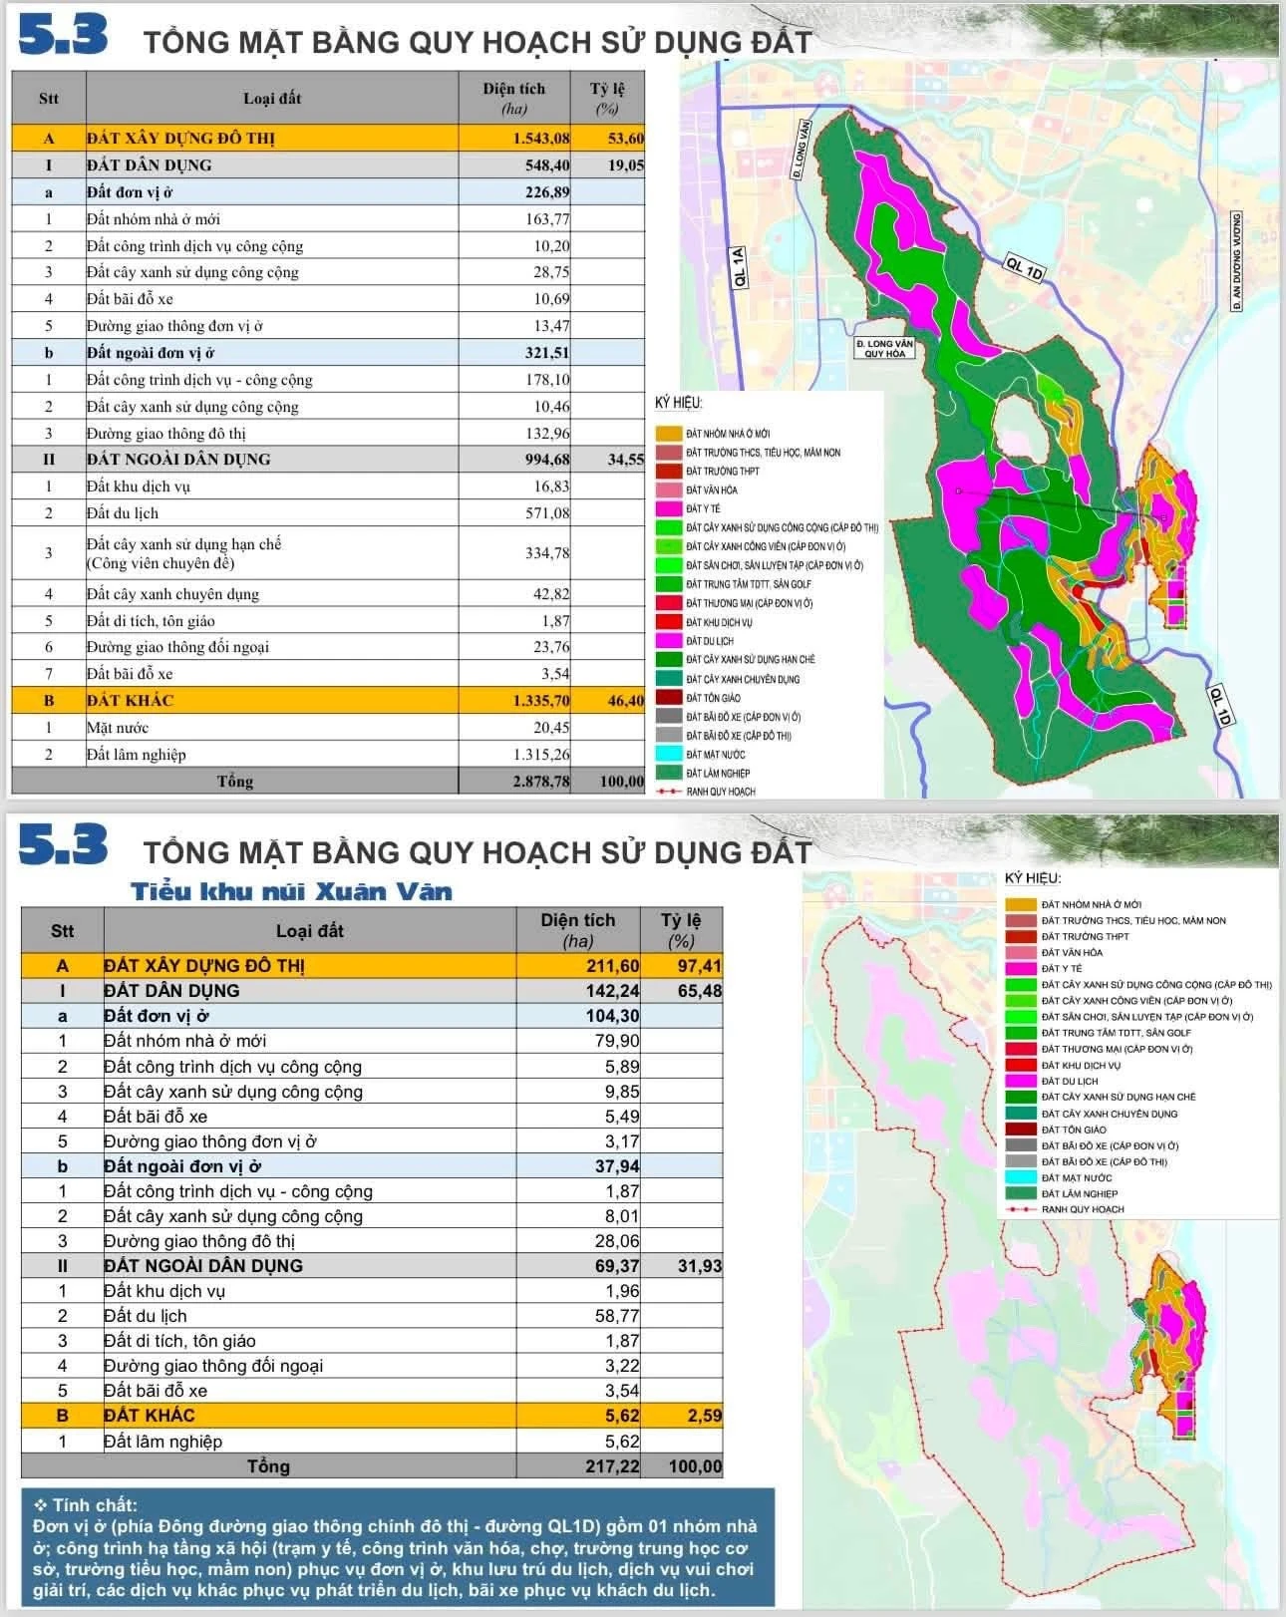Select the percentage '34,55'
This screenshot has width=1286, height=1617.
626,460
